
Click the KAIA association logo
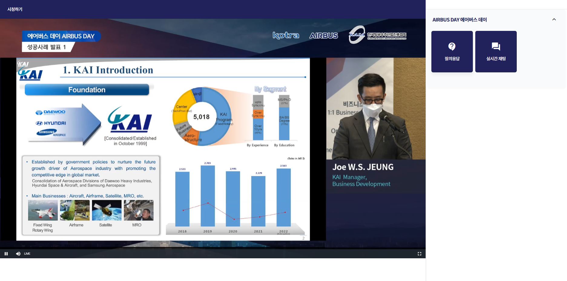pyautogui.click(x=377, y=35)
